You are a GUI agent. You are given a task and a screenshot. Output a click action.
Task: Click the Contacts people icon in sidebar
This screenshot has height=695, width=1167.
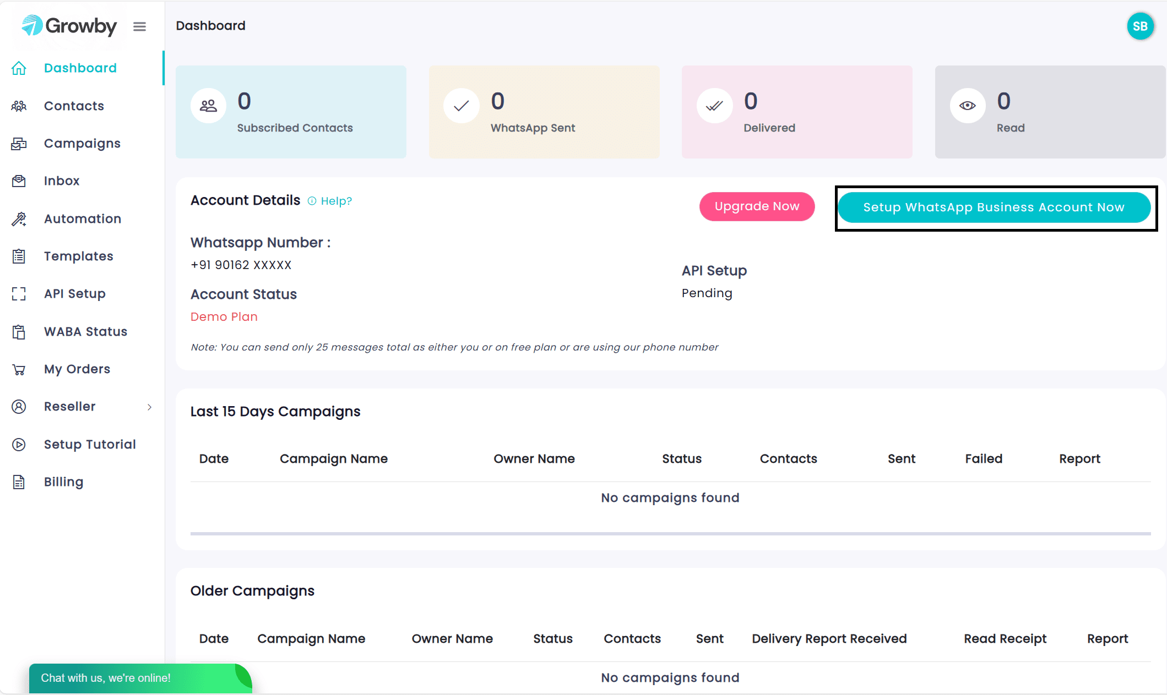(19, 106)
